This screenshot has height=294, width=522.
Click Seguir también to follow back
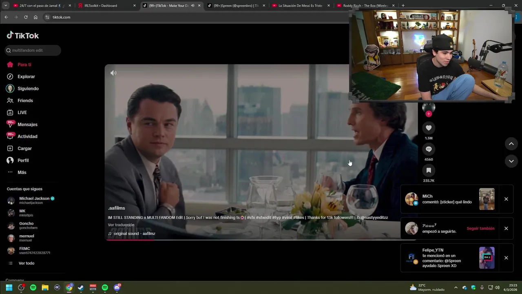(x=480, y=228)
